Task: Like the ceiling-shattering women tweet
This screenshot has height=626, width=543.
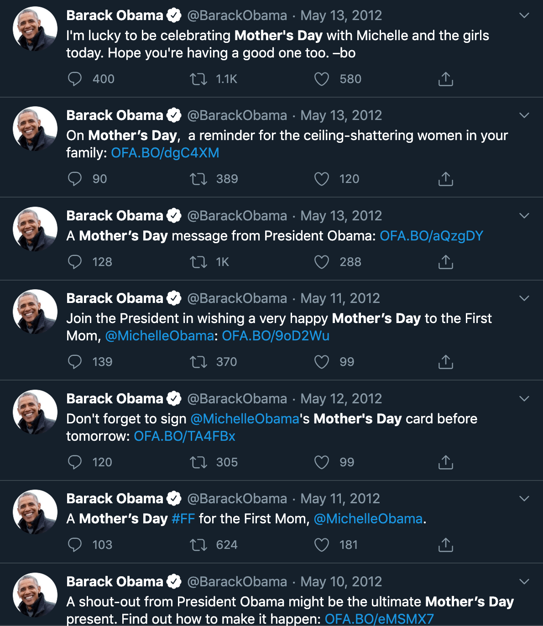Action: point(321,179)
